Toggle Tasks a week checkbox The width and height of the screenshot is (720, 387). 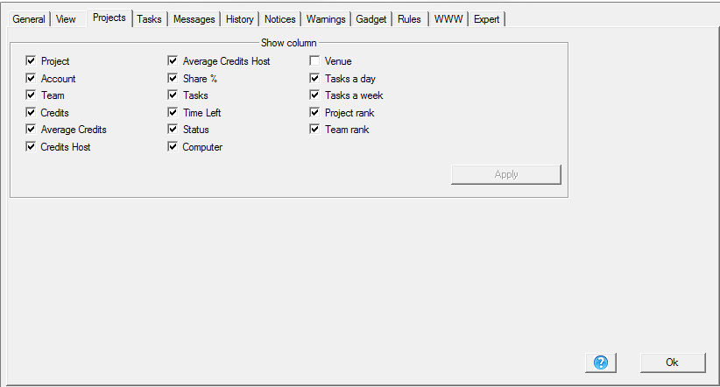click(x=314, y=95)
